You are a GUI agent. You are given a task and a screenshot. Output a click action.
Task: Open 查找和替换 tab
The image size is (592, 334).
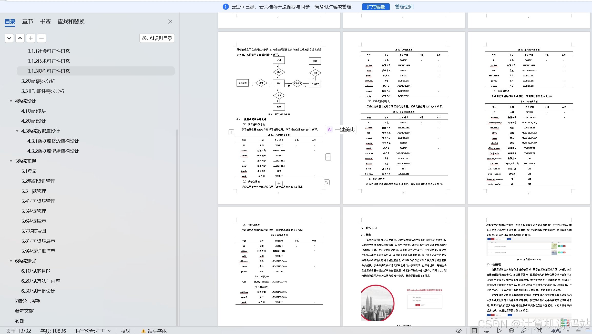71,22
